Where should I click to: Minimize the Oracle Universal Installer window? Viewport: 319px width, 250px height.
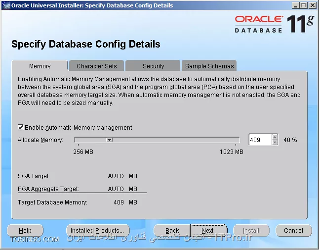pos(295,5)
